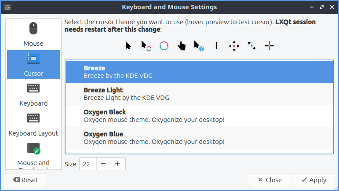Pick the Oxygen Blue cursor theme

[199, 138]
